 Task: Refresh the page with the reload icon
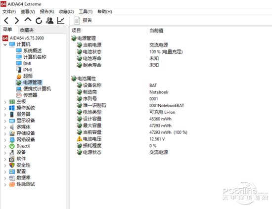click(x=39, y=21)
